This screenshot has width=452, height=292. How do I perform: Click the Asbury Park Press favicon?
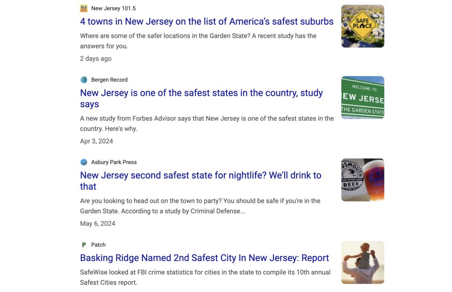84,162
